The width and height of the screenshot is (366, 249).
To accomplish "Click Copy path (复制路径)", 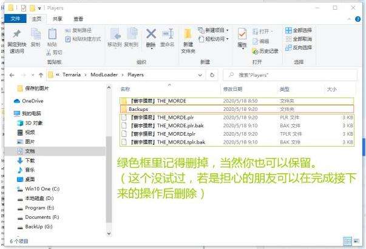I will pos(78,30).
